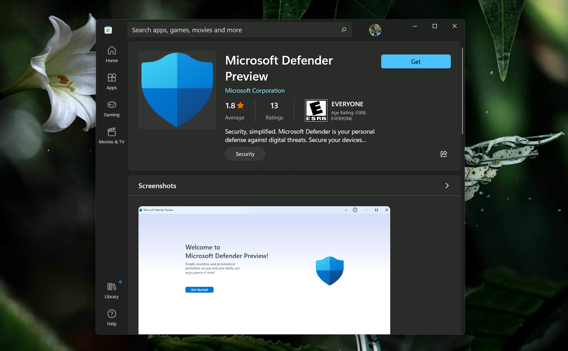Open the Security category tag

[x=245, y=154]
